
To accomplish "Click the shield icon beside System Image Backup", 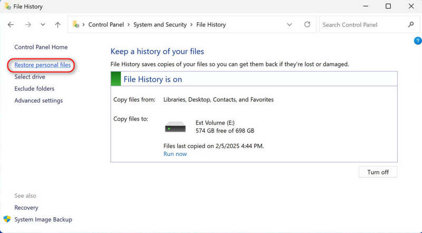I will coord(7,219).
